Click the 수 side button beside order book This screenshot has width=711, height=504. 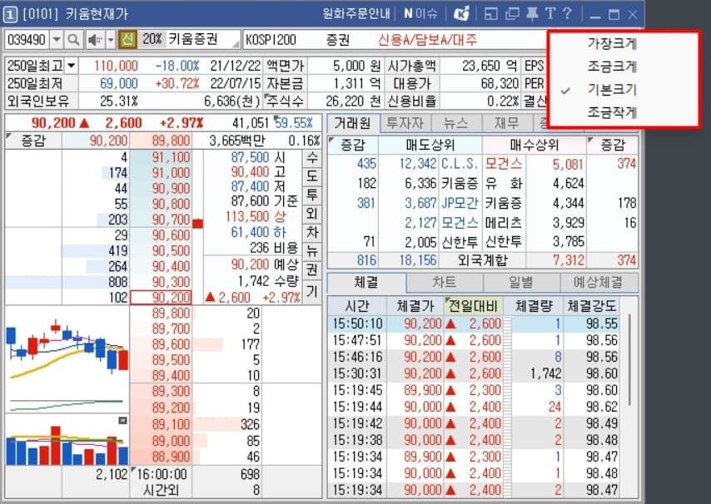pos(311,158)
